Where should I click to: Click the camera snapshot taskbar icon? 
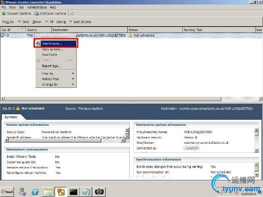99,192
